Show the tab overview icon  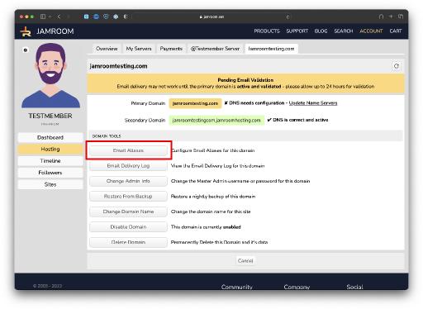click(x=401, y=17)
